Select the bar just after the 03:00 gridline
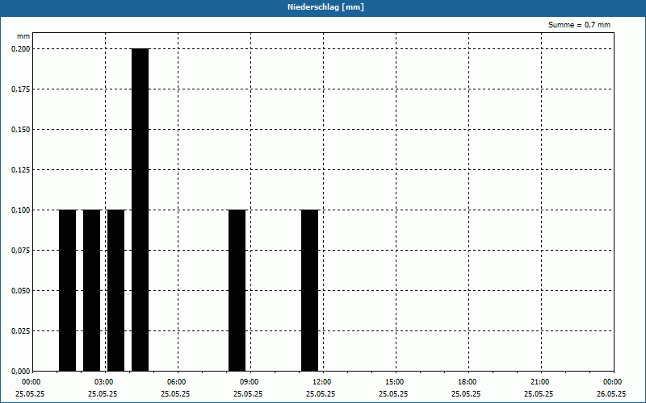 [115, 290]
